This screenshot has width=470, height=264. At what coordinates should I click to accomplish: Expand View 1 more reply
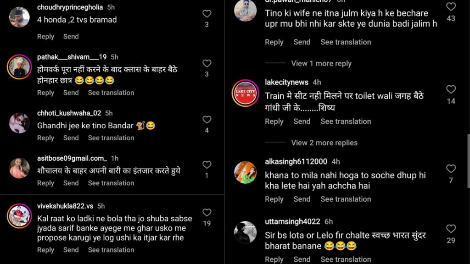[x=321, y=63]
